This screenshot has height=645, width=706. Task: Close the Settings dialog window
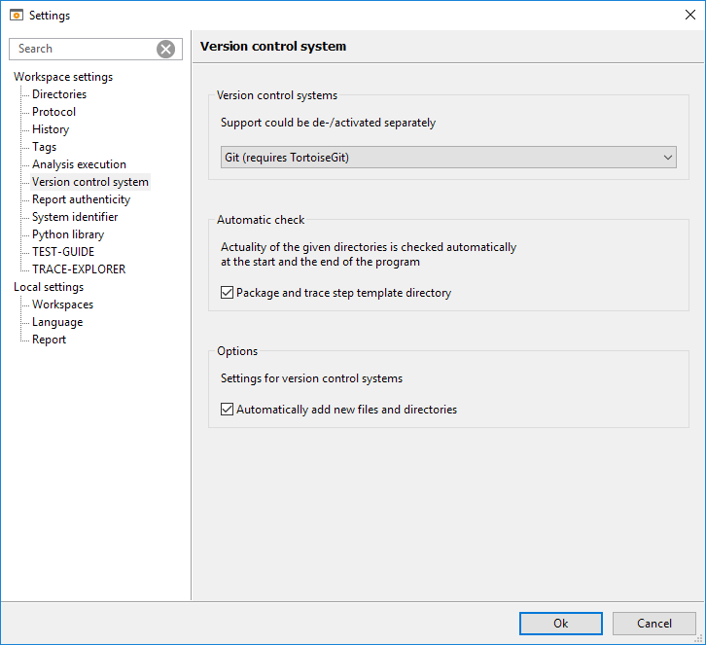pyautogui.click(x=689, y=15)
